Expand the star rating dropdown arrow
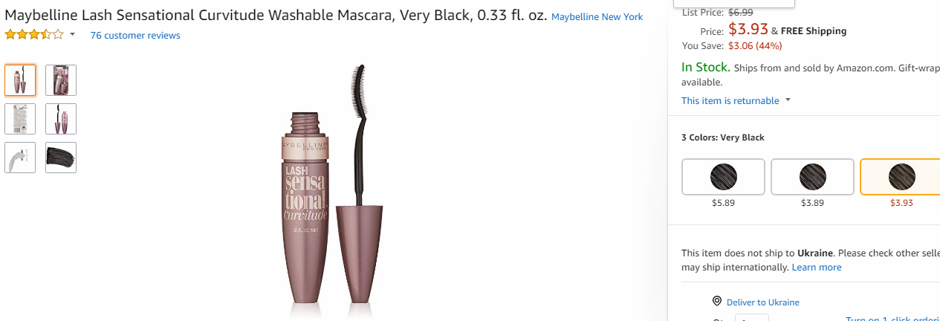This screenshot has width=940, height=321. 72,35
